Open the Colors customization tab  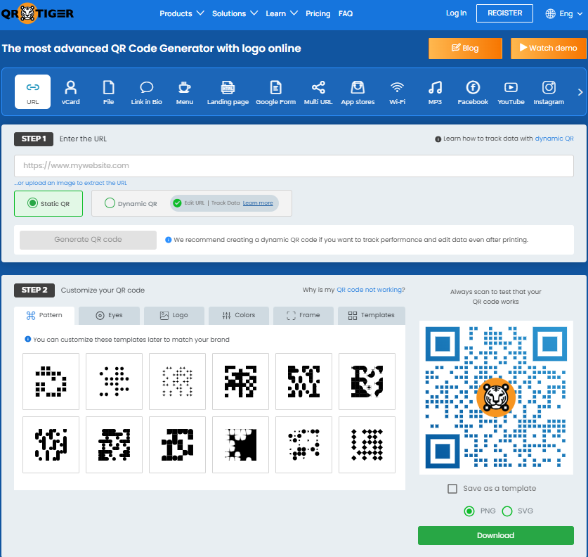238,316
